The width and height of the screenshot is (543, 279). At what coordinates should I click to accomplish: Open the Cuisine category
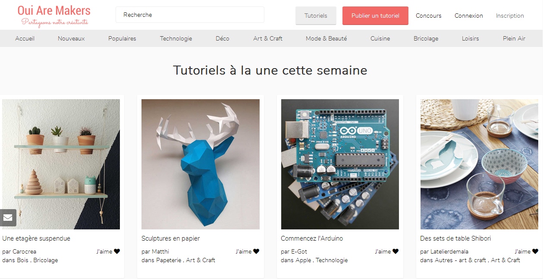pyautogui.click(x=380, y=38)
